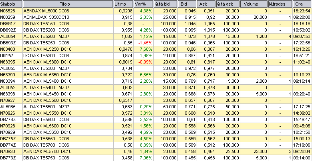Click the -1,45% variation value
Screen dimensions: 312x161
[x=146, y=43]
